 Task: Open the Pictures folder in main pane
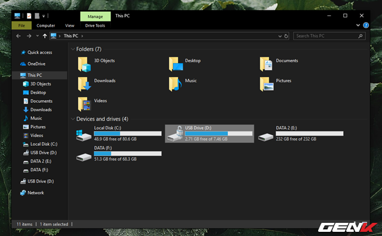point(275,84)
